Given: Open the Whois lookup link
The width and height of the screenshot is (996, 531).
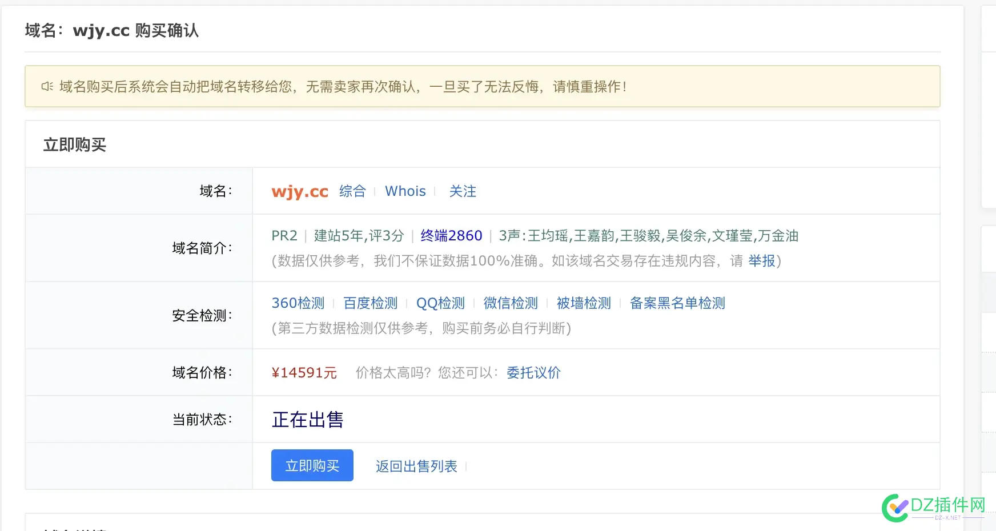Looking at the screenshot, I should point(405,191).
